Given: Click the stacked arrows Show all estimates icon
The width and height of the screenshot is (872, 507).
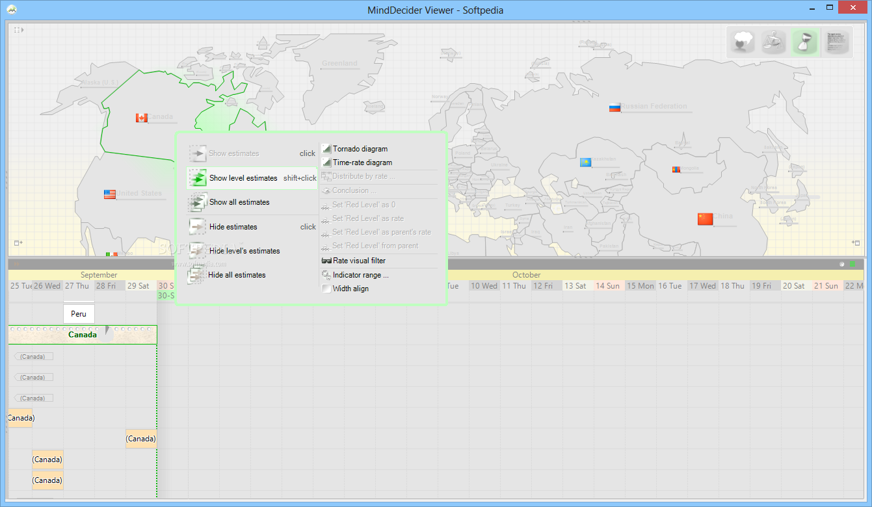Looking at the screenshot, I should tap(198, 202).
